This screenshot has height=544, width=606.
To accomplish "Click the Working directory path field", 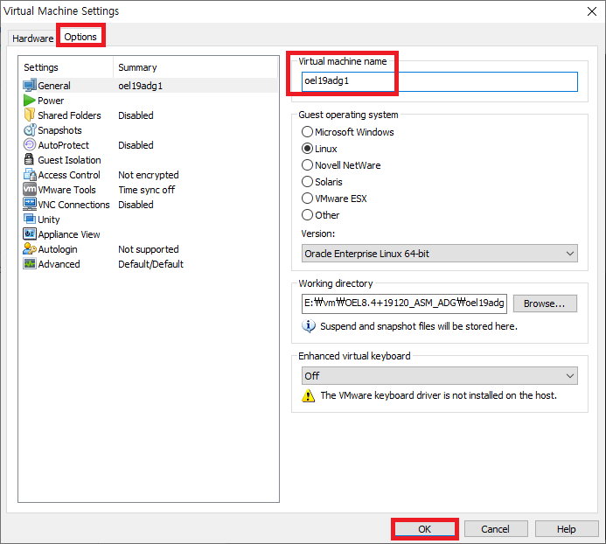I will 404,303.
